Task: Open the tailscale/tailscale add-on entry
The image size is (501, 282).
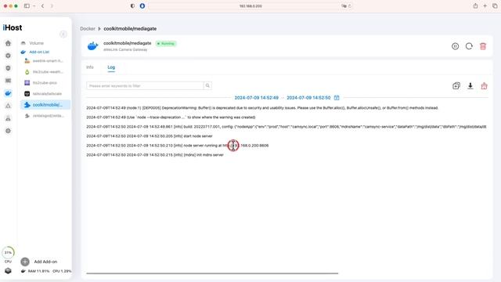Action: click(x=44, y=94)
